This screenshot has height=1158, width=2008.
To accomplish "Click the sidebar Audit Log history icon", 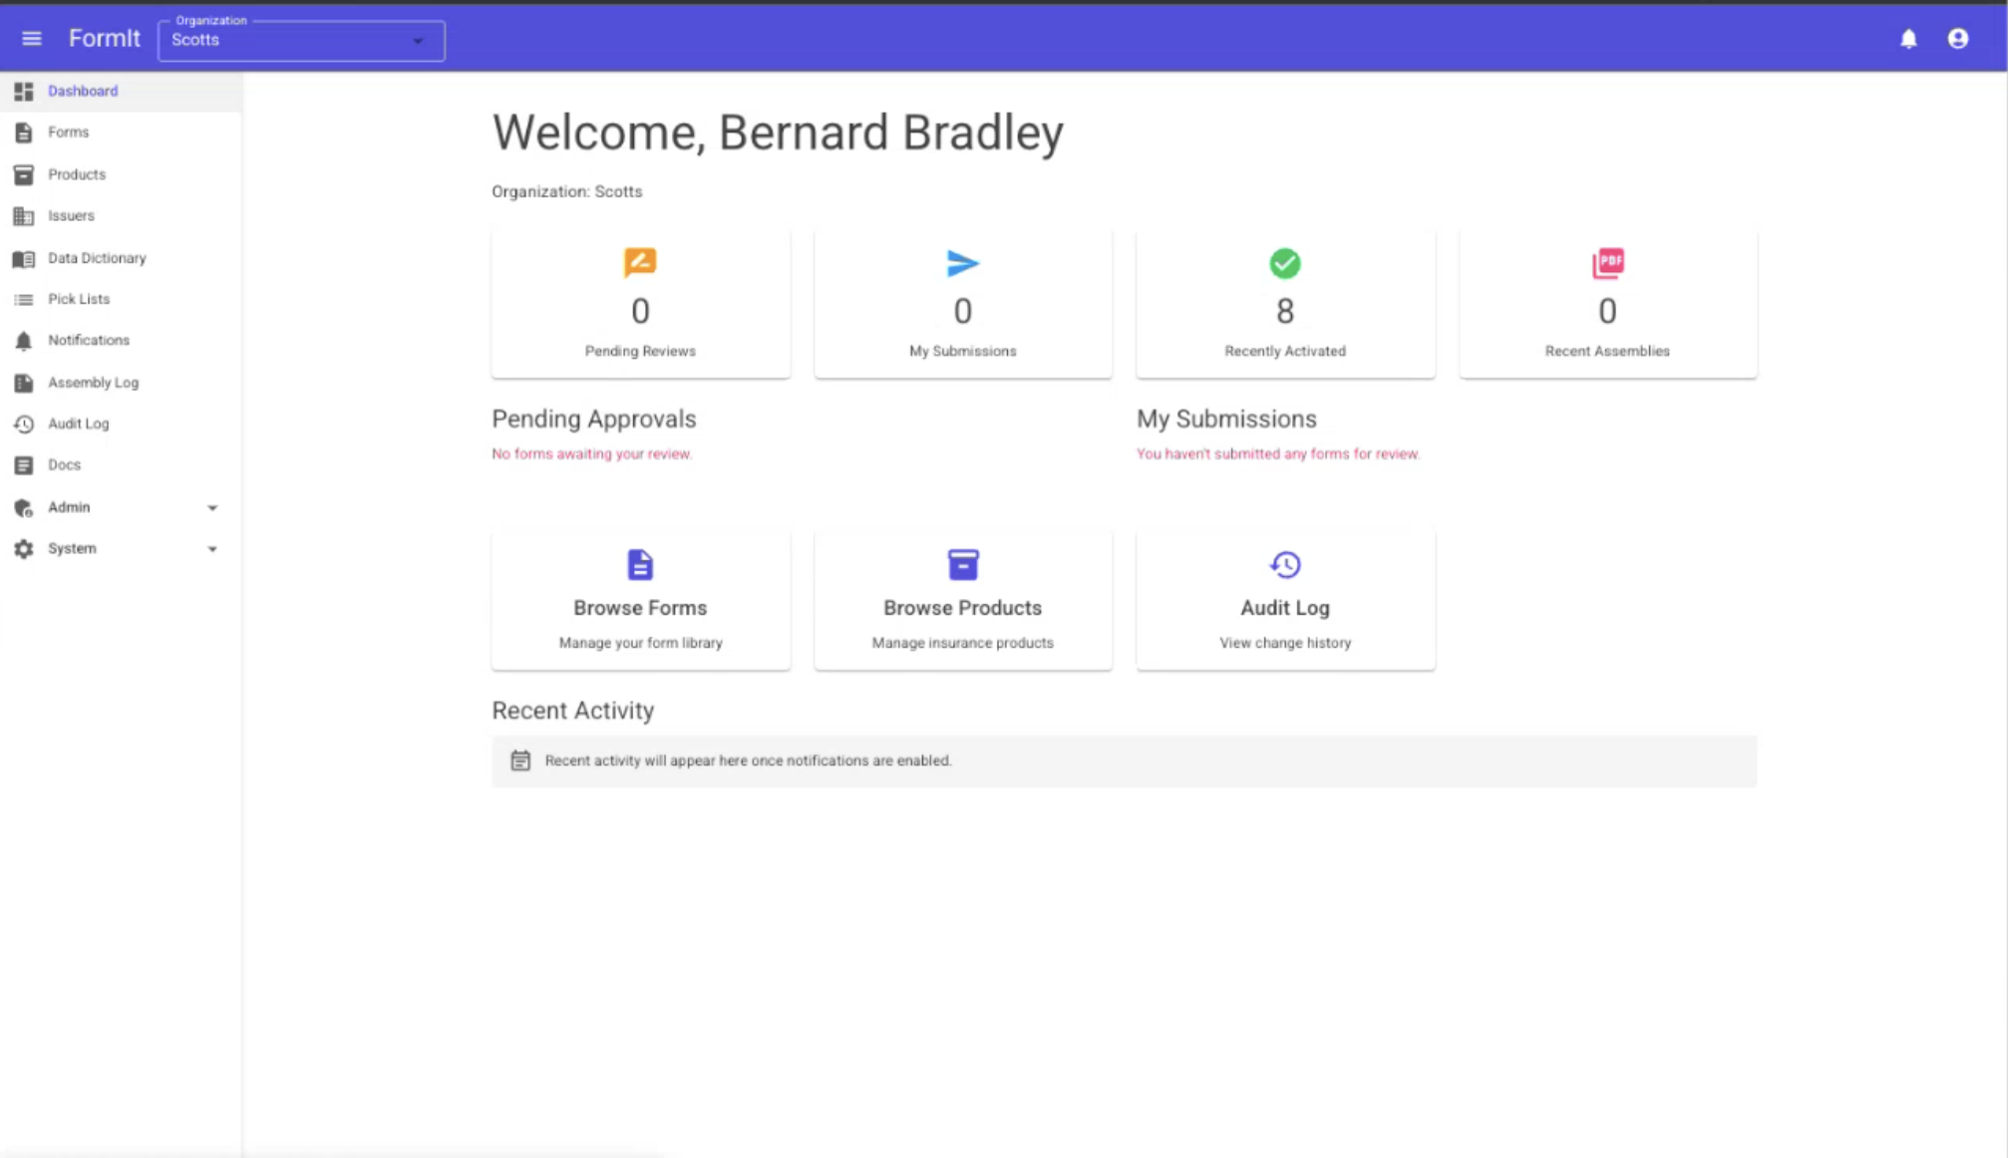I will coord(24,424).
